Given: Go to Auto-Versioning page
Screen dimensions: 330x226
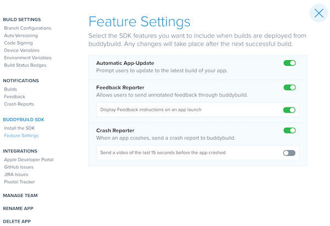Looking at the screenshot, I should [x=21, y=36].
